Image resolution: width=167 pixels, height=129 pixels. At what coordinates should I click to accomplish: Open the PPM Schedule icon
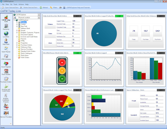6,56
